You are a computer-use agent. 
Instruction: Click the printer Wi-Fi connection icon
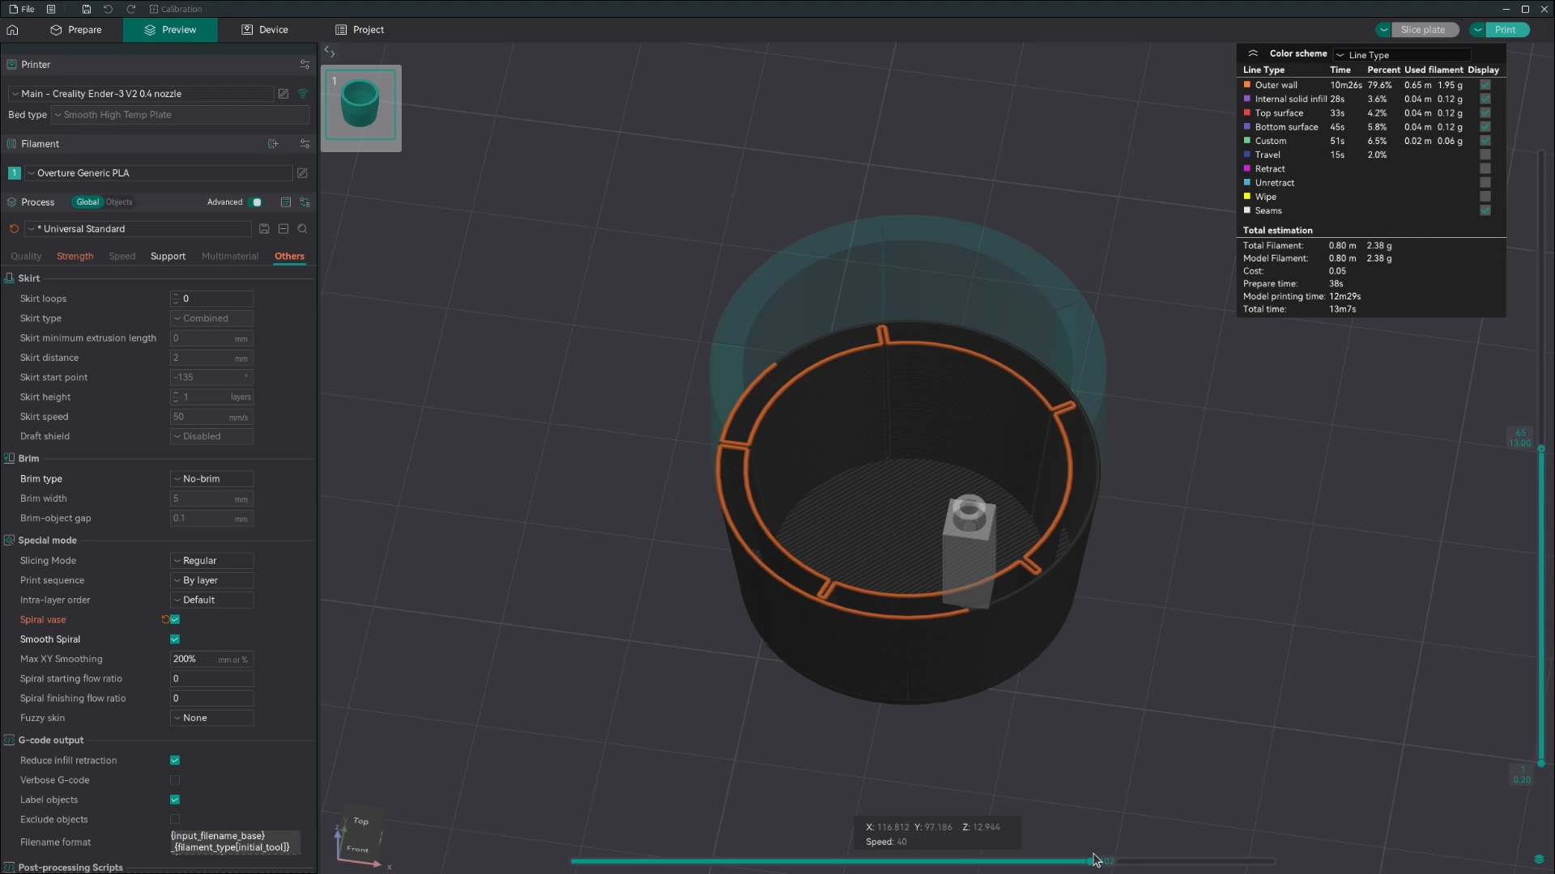pyautogui.click(x=303, y=94)
